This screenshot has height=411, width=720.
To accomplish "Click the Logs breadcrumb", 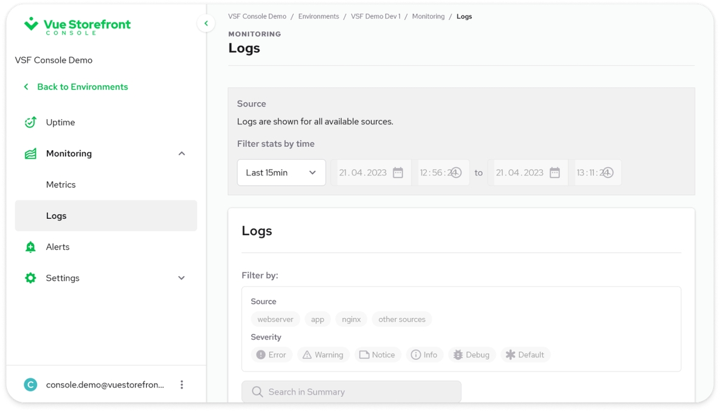I will coord(464,16).
